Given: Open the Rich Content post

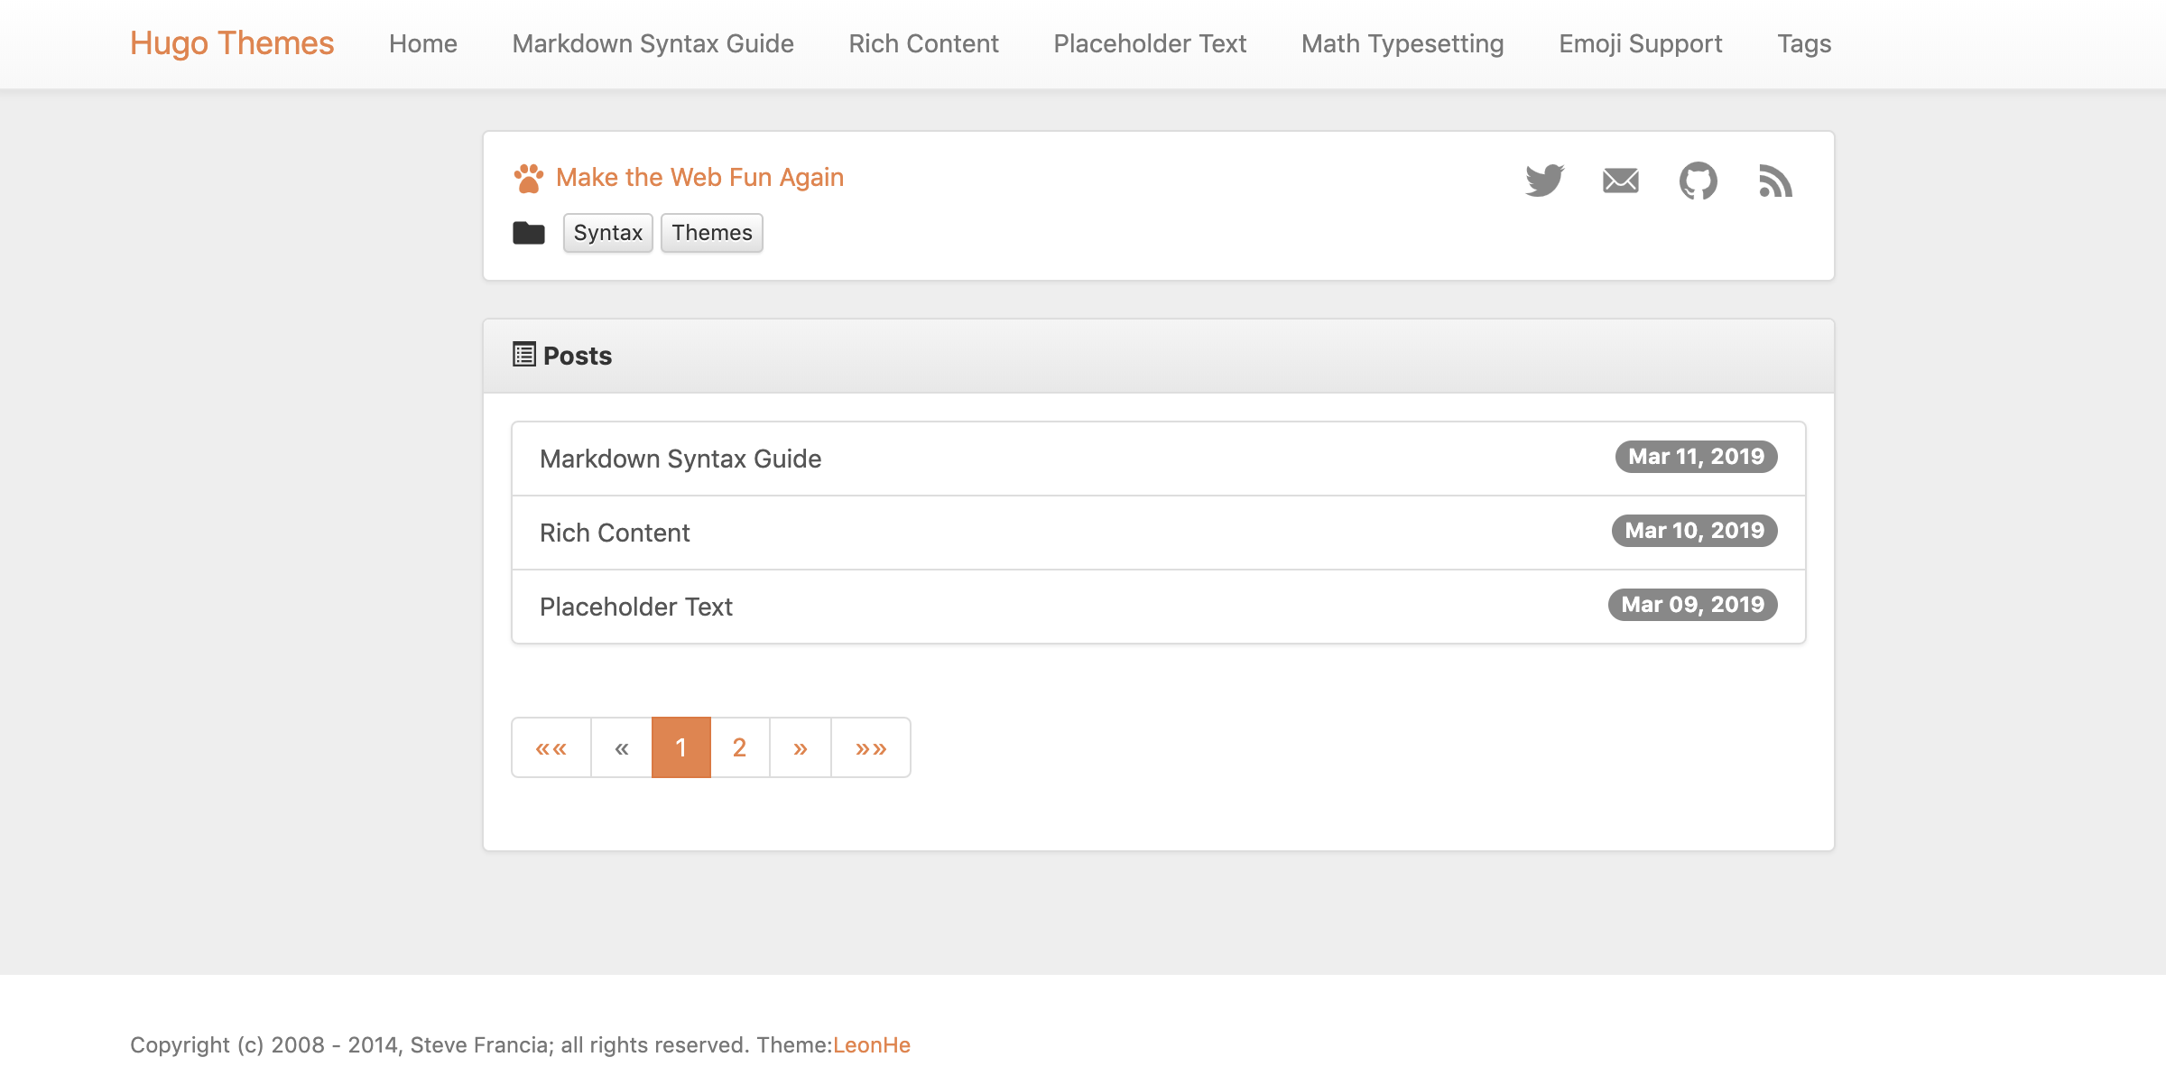Looking at the screenshot, I should [615, 533].
